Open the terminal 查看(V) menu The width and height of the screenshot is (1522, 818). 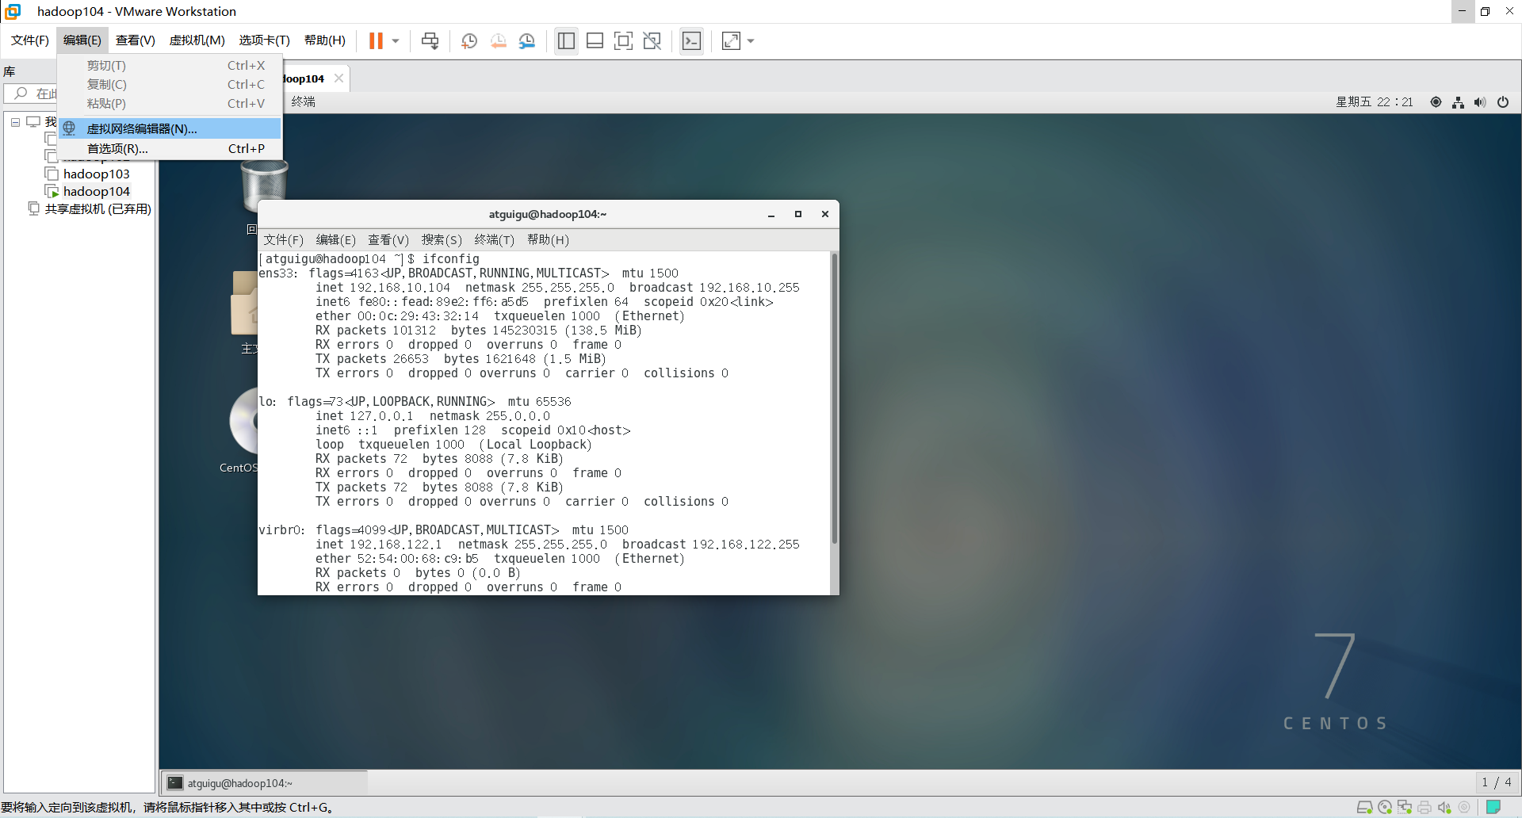pos(388,239)
